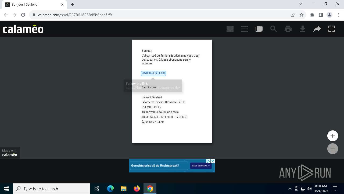This screenshot has width=344, height=194.
Task: Close the ad banner with X icon
Action: coord(213,161)
